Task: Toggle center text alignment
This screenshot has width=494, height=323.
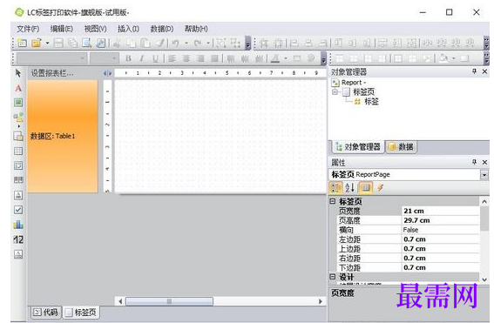Action: pos(186,58)
